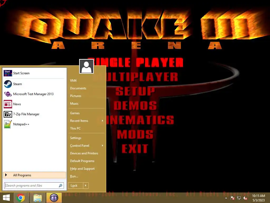Open Microsoft Test Manager 2013
Screen dimensions: 270x203
(x=35, y=94)
